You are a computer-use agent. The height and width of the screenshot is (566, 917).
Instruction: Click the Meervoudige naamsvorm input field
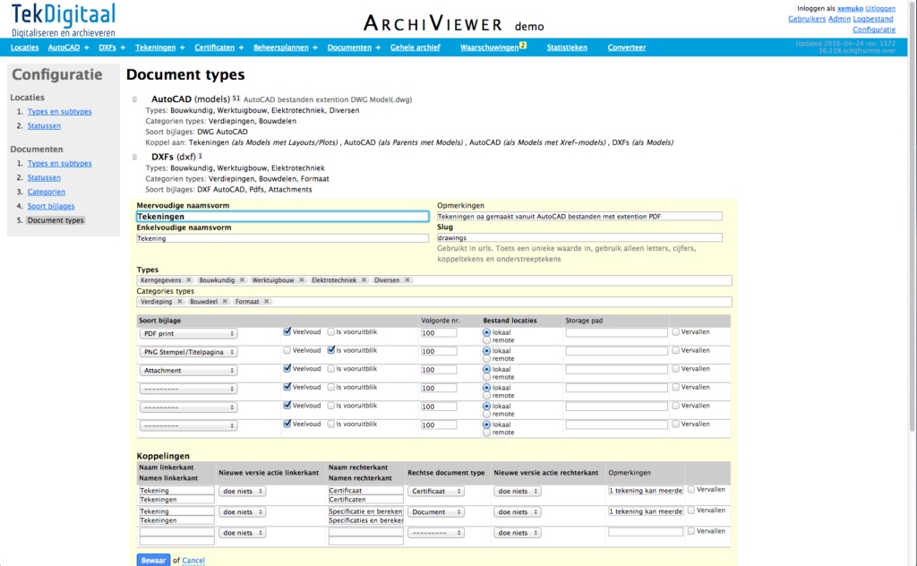[282, 217]
